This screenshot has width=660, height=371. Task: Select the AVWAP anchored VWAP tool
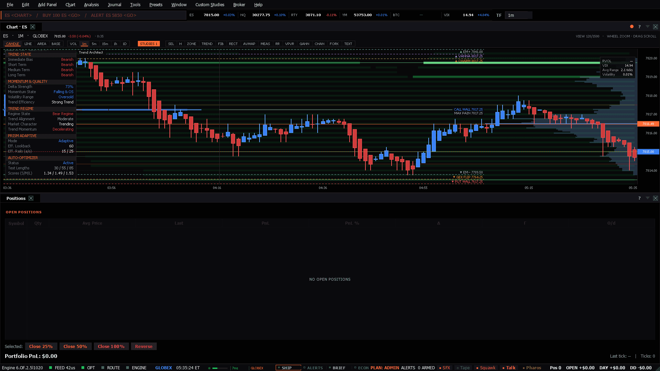click(x=249, y=44)
